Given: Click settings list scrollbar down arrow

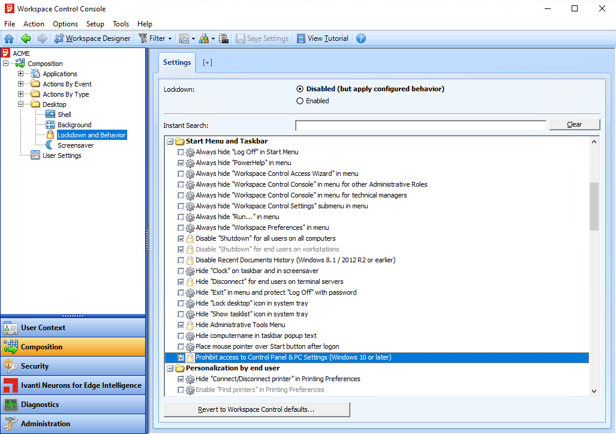Looking at the screenshot, I should click(594, 391).
